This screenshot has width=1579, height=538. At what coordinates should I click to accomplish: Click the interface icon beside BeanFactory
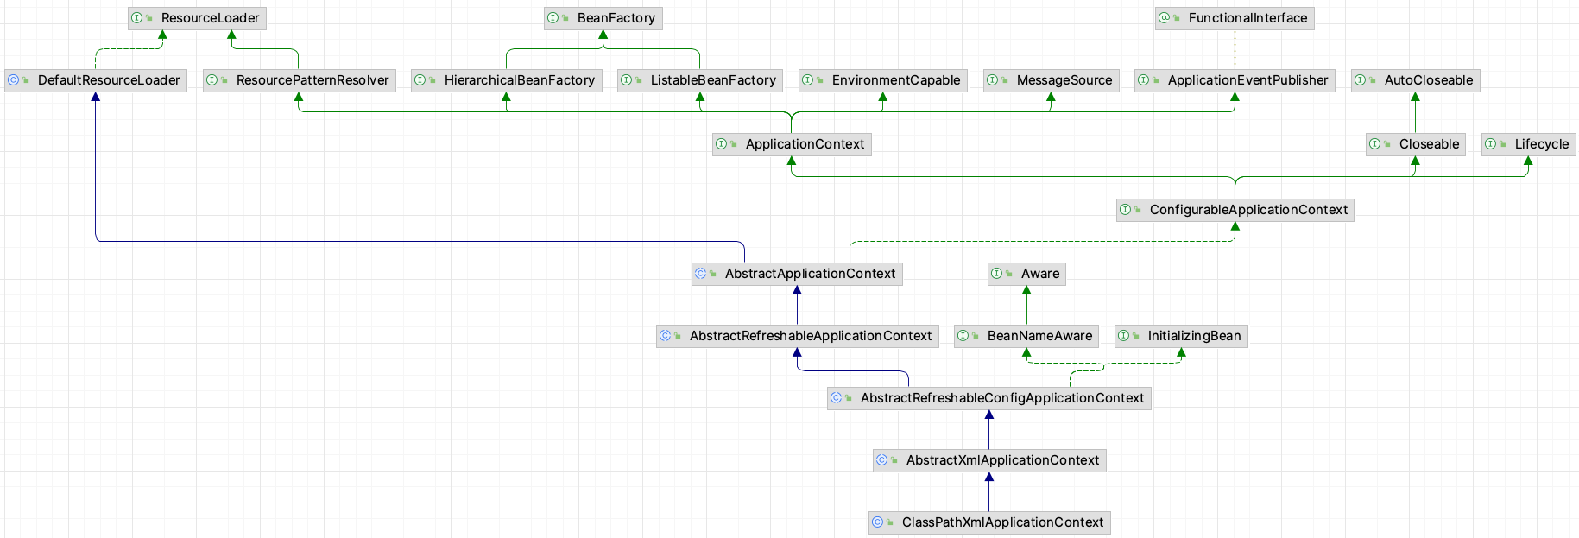point(553,18)
